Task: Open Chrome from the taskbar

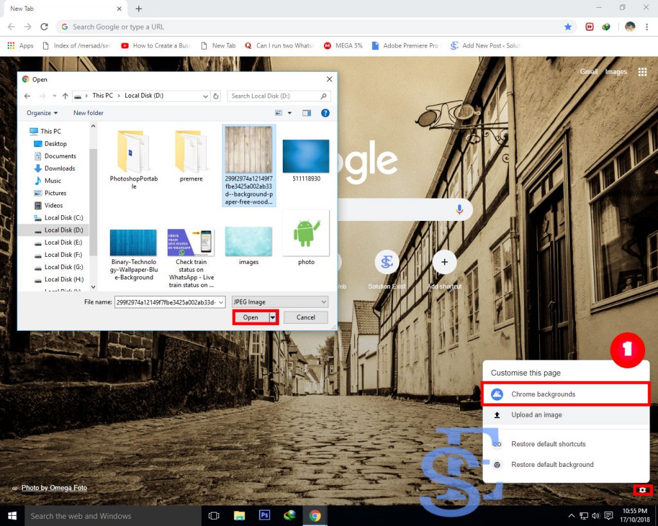Action: coord(315,514)
